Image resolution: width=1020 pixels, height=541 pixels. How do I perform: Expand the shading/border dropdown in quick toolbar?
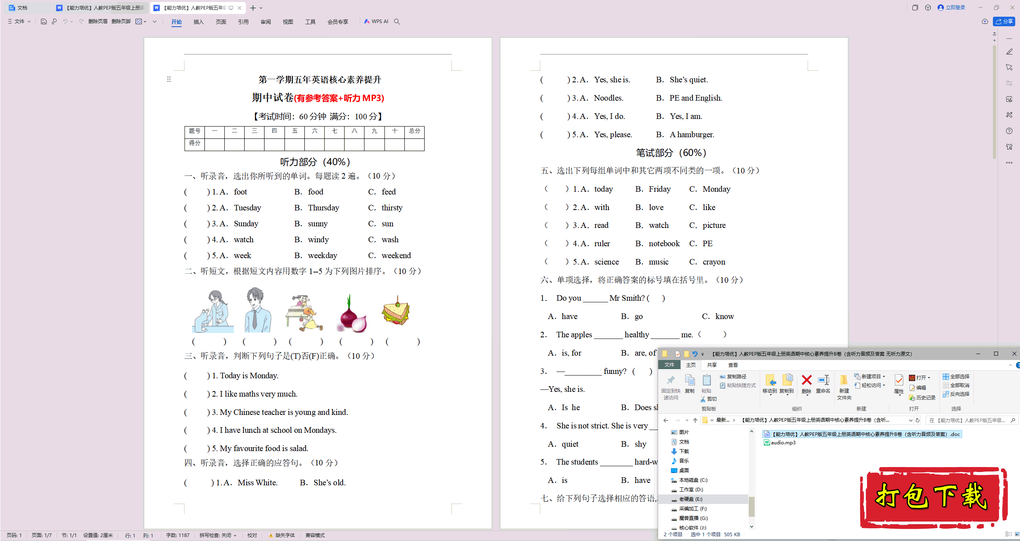(145, 21)
